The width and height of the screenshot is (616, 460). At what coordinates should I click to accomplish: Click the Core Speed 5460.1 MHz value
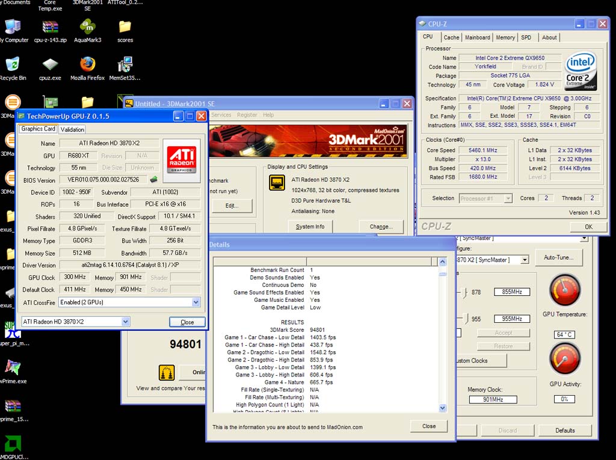(483, 150)
